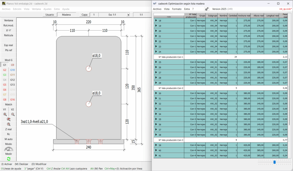
Task: Click the zoom in magnifier icon
Action: click(x=5, y=114)
